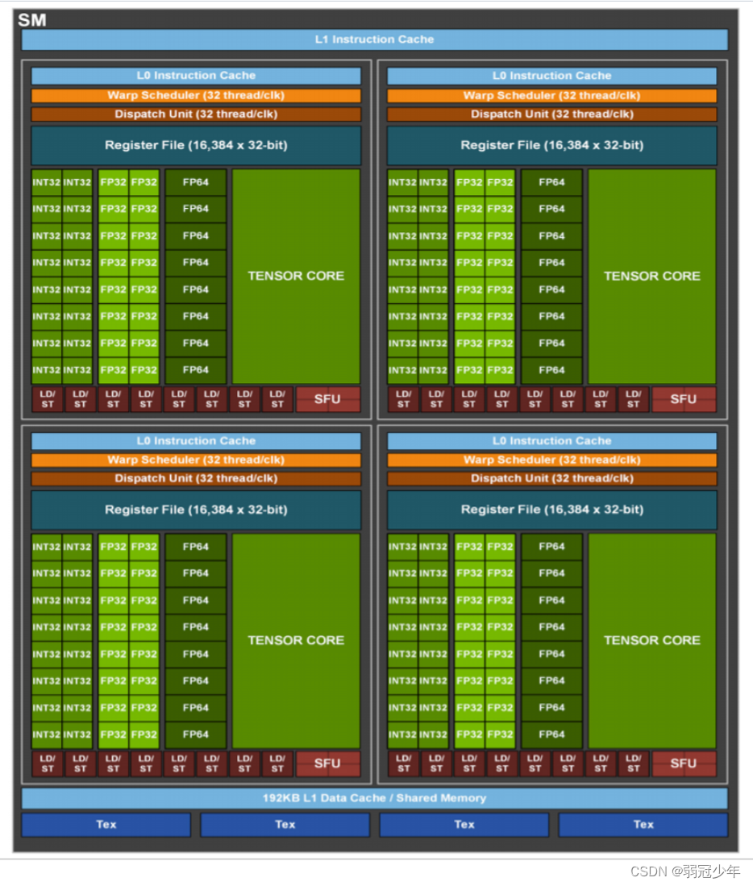The width and height of the screenshot is (753, 886).
Task: Toggle the Warp Scheduler in the top-left quadrant
Action: (195, 95)
